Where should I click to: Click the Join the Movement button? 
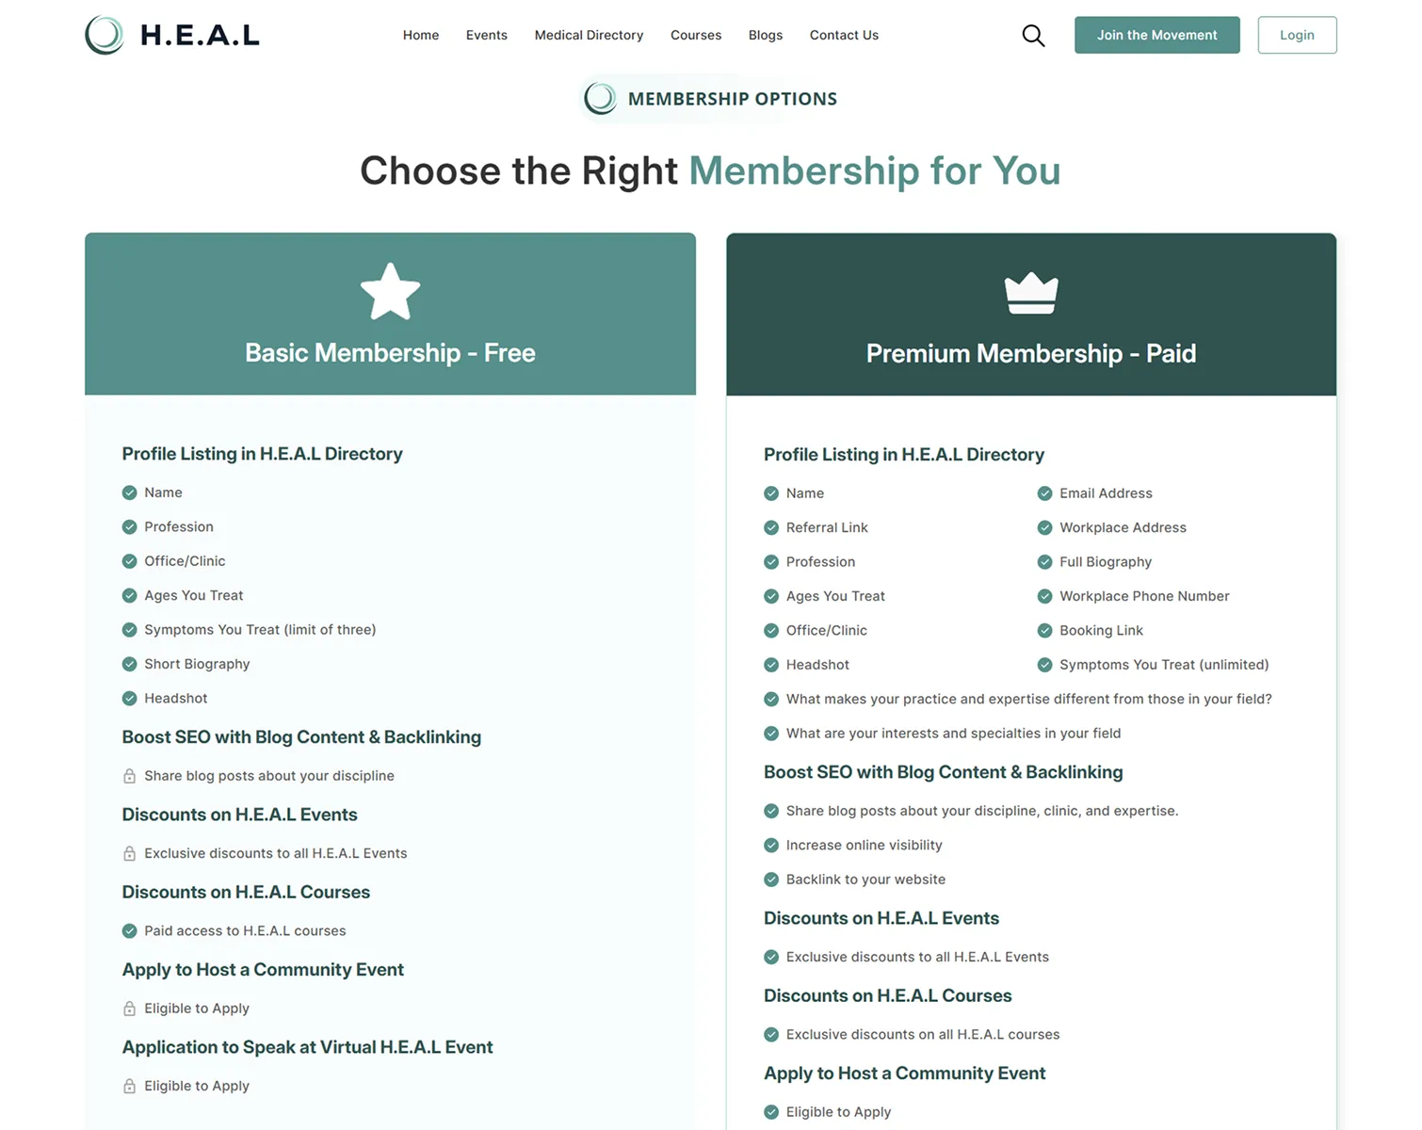[1156, 35]
